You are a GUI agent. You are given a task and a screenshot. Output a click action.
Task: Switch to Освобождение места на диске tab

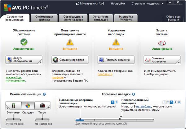pos(73,18)
